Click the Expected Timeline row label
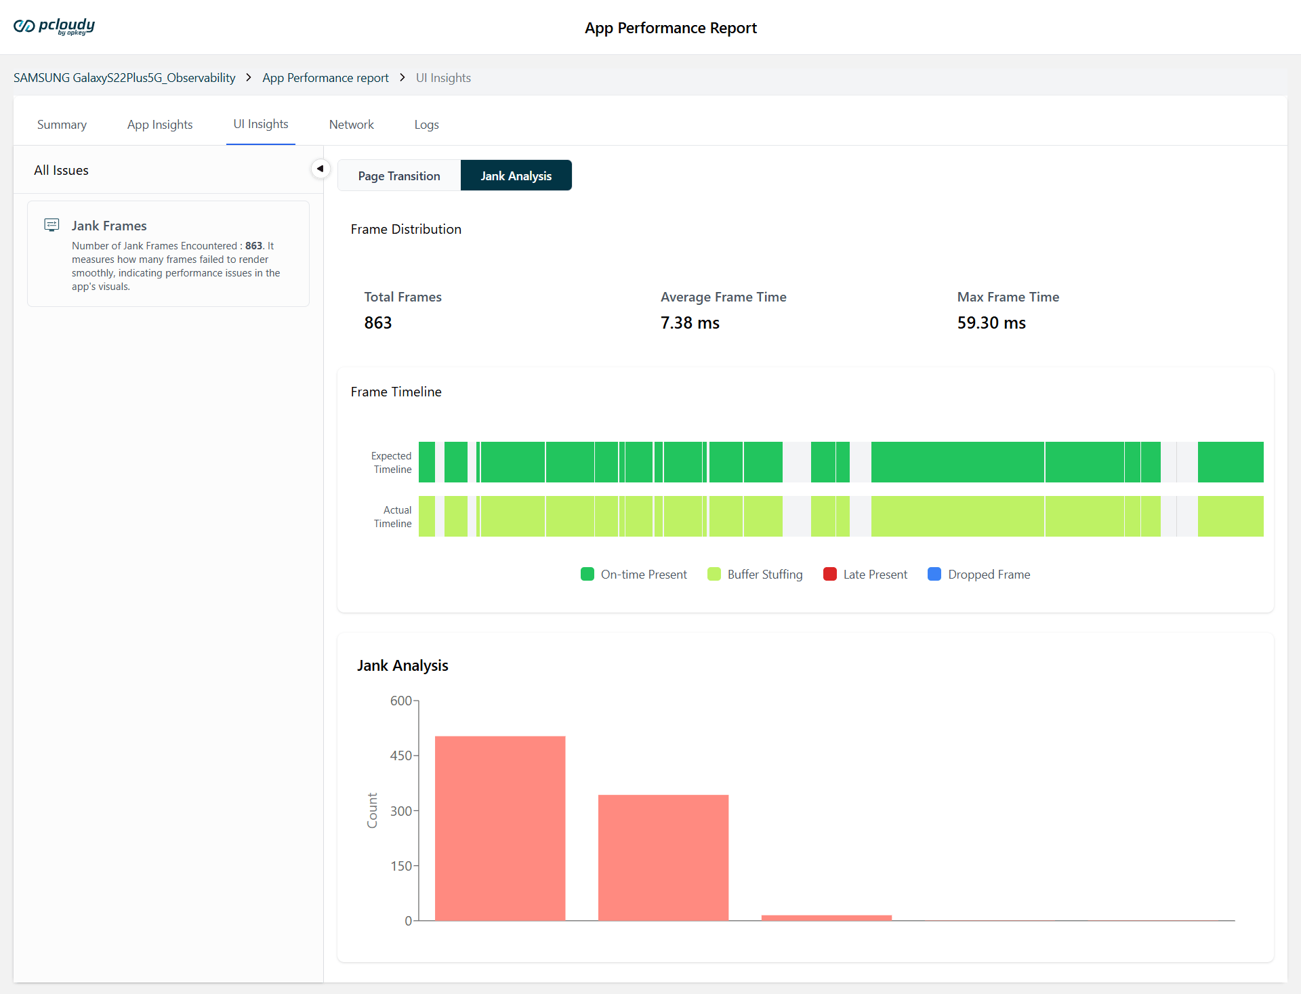 pyautogui.click(x=392, y=462)
